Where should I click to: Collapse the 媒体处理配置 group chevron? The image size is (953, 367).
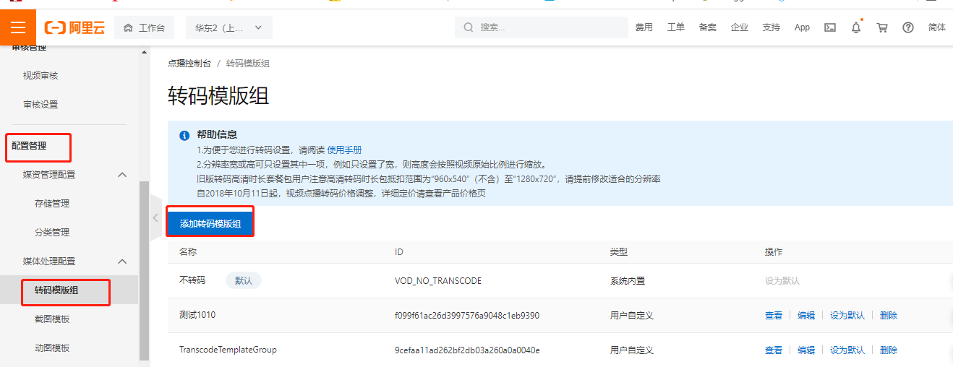(x=122, y=262)
